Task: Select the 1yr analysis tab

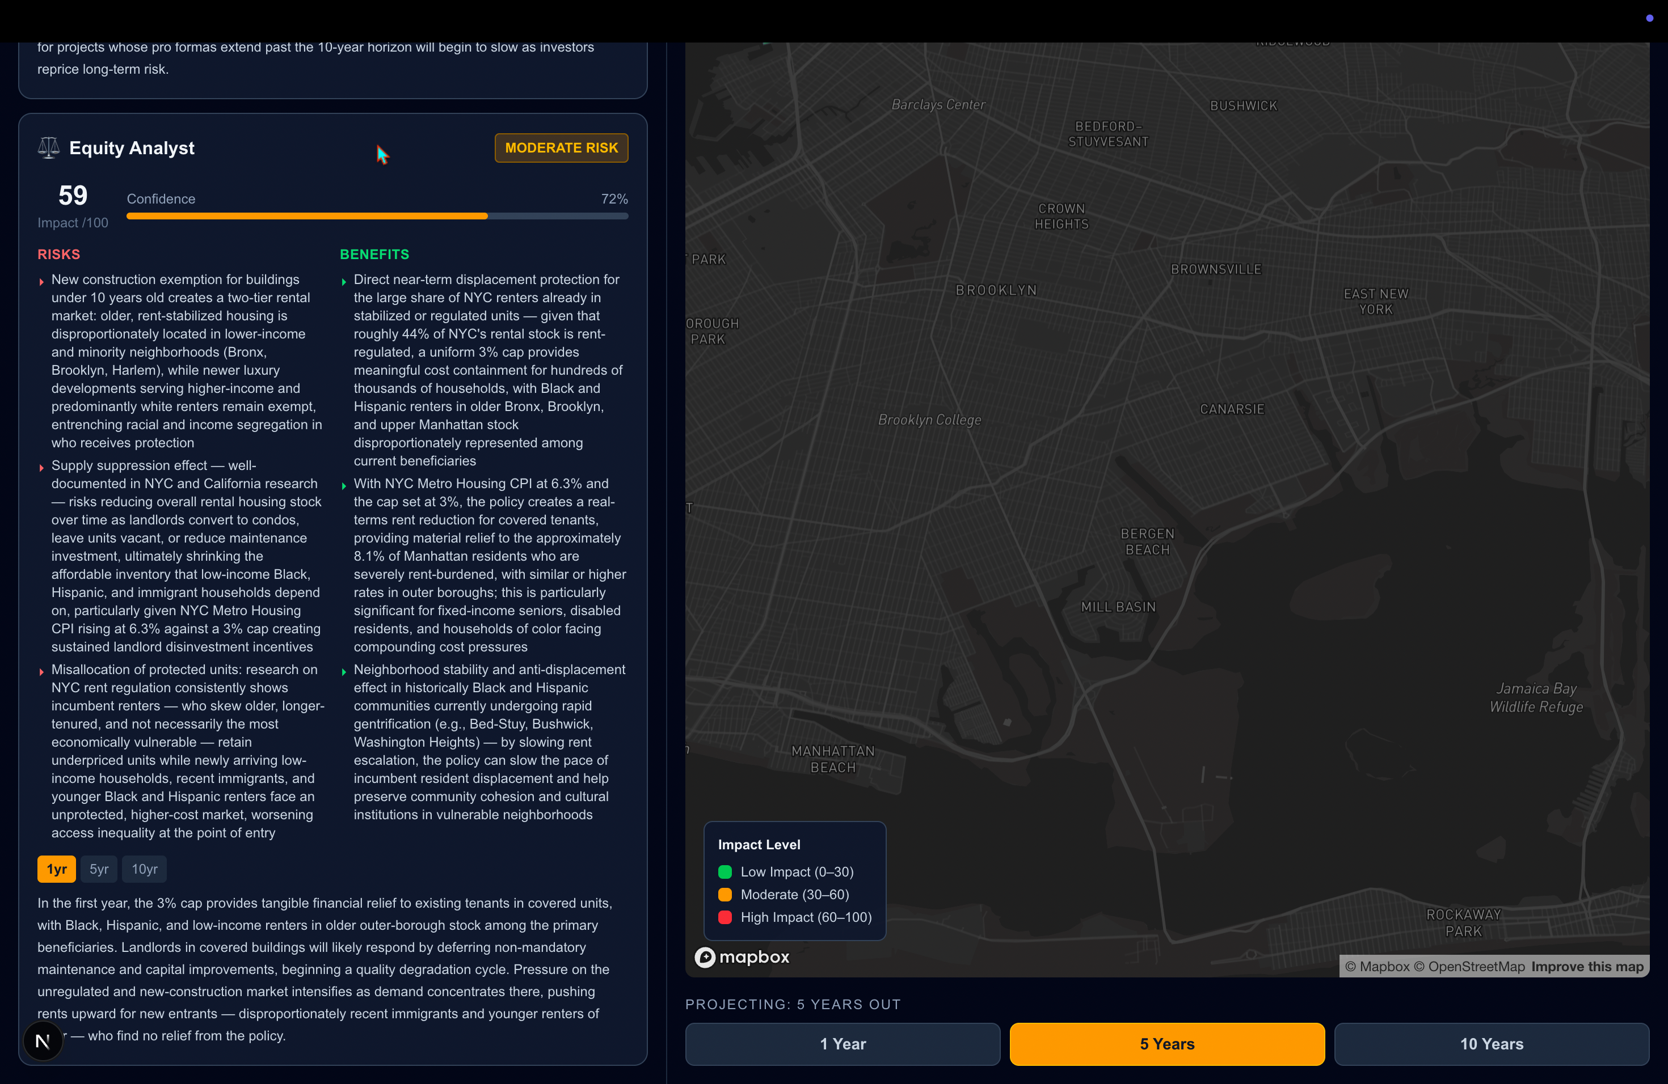Action: pos(56,869)
